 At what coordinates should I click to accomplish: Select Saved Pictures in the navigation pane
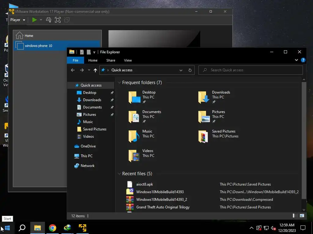coord(95,129)
